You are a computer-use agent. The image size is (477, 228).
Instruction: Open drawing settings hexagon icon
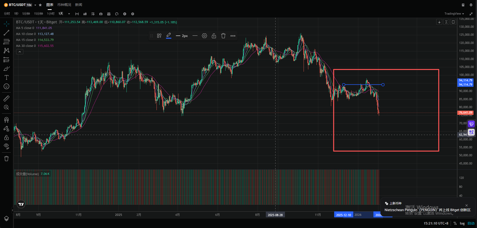(204, 36)
